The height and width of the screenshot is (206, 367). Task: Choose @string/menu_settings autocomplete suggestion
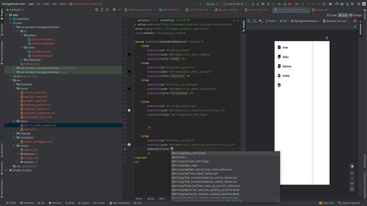coord(225,153)
